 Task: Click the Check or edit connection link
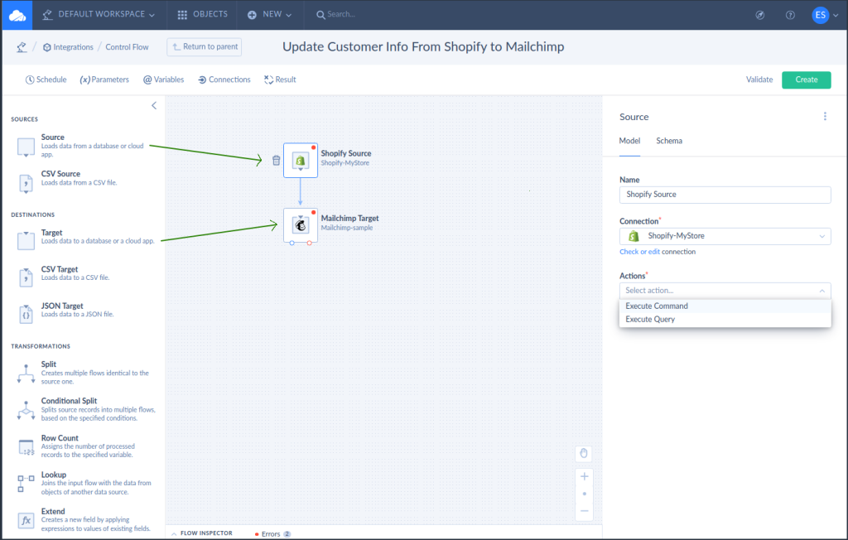click(x=640, y=252)
